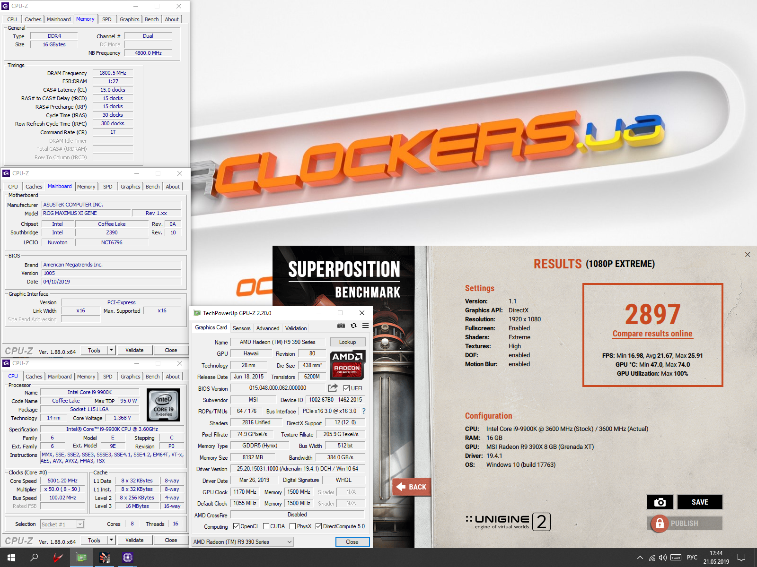The height and width of the screenshot is (567, 757).
Task: Toggle the DirectCompute 5.0 checkbox
Action: pyautogui.click(x=318, y=526)
